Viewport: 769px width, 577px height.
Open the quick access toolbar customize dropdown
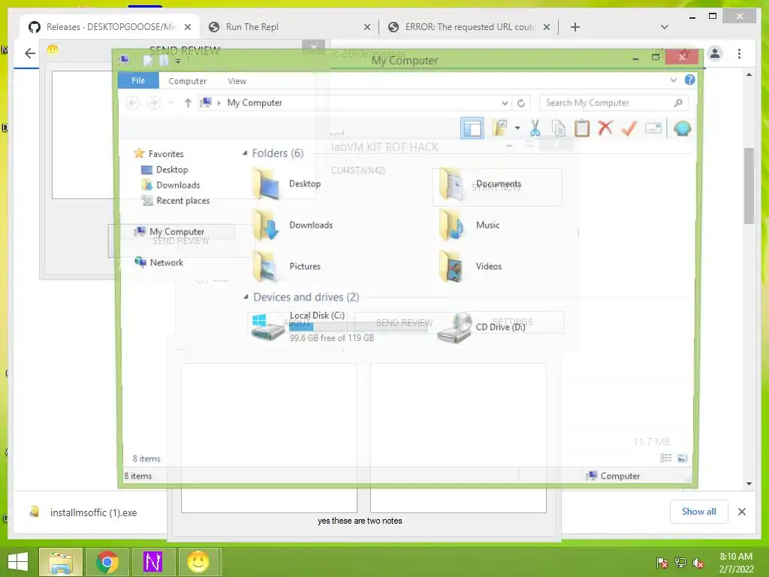(x=178, y=61)
